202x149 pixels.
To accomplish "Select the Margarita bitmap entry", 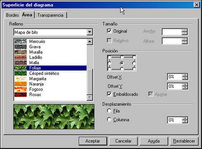I will [50, 79].
